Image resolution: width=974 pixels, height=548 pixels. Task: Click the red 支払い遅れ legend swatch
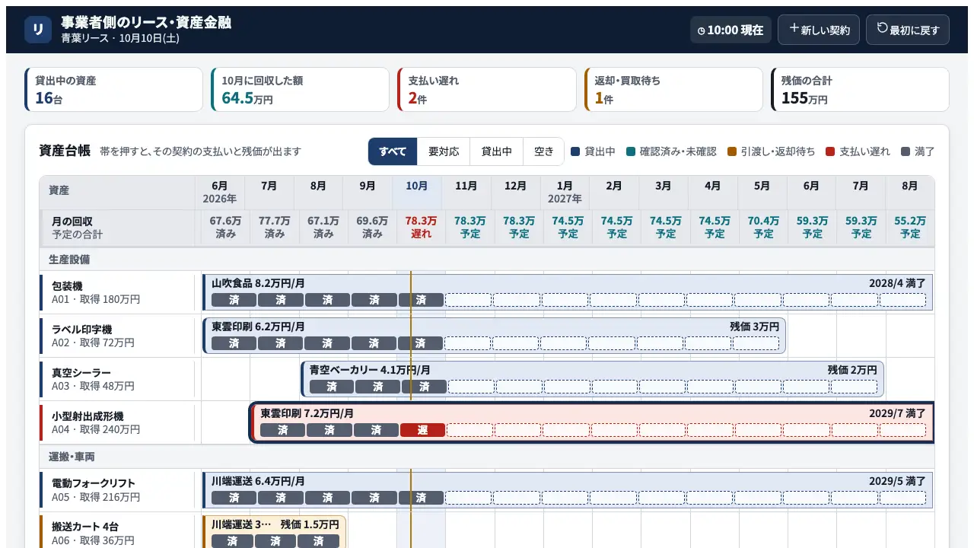click(x=830, y=151)
